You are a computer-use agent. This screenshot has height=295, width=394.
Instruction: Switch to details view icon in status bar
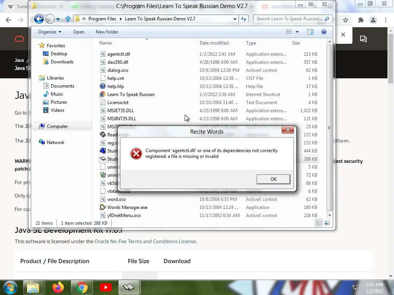click(x=319, y=223)
